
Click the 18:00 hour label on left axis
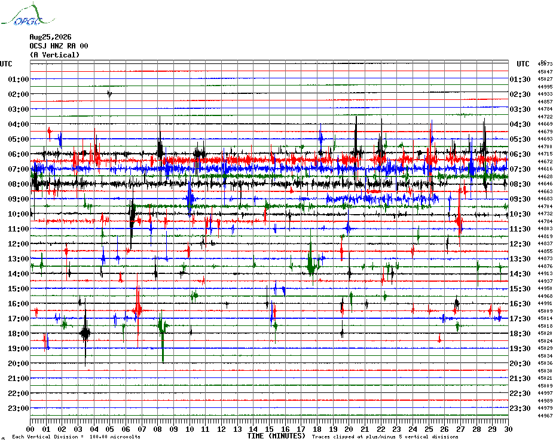click(x=19, y=334)
